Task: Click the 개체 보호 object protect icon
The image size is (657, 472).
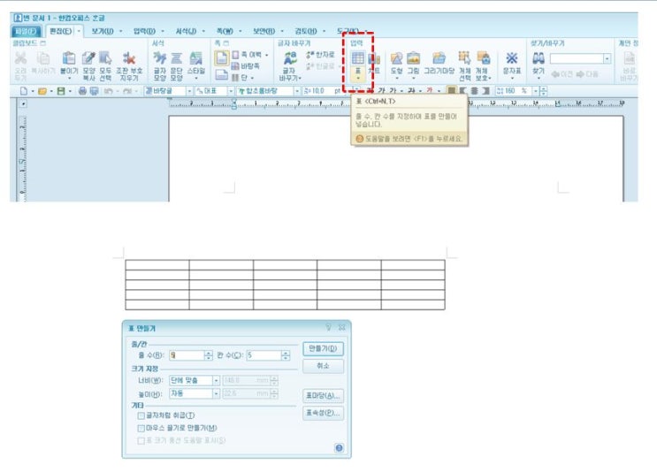Action: pyautogui.click(x=483, y=58)
